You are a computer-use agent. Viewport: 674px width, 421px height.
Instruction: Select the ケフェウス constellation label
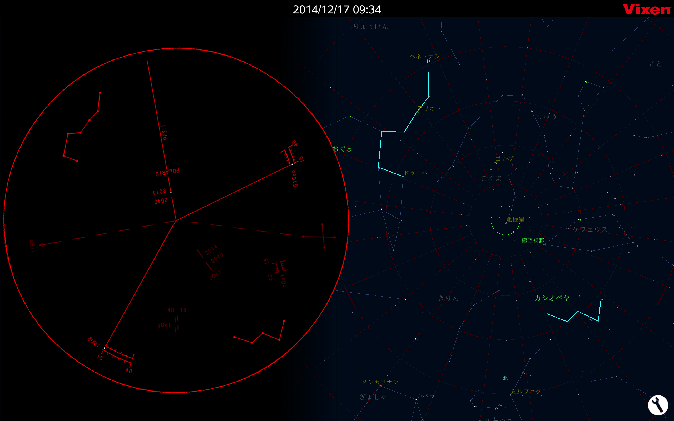click(x=590, y=229)
